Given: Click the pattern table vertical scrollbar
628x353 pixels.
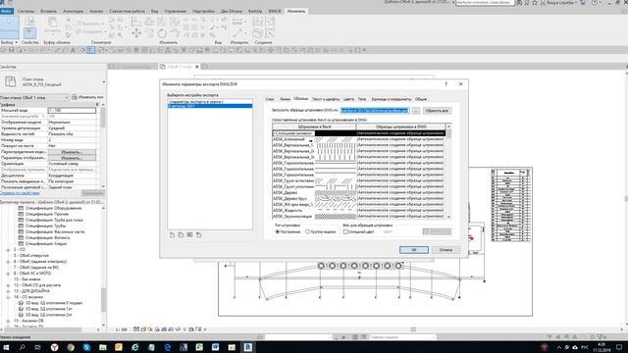Looking at the screenshot, I should [448, 172].
